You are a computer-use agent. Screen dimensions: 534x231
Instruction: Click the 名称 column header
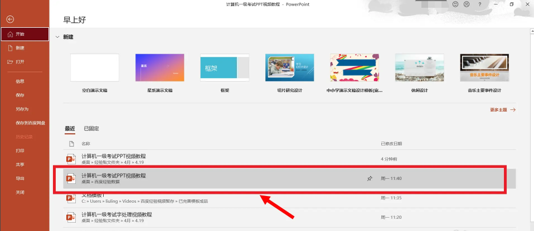coord(85,143)
